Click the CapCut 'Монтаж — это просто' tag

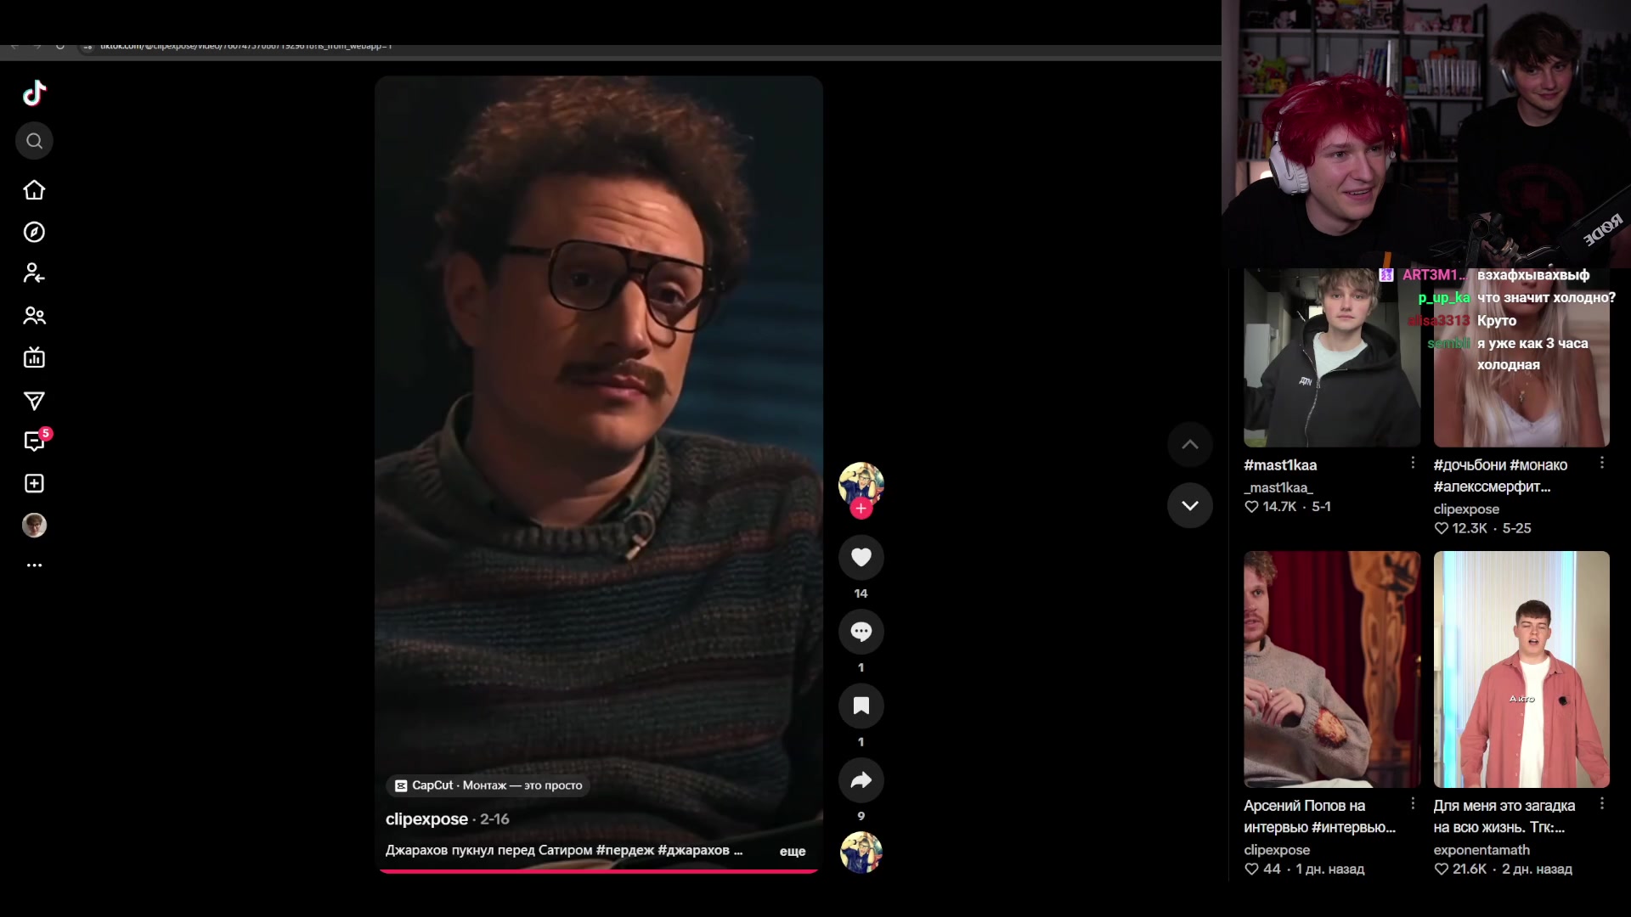coord(488,785)
